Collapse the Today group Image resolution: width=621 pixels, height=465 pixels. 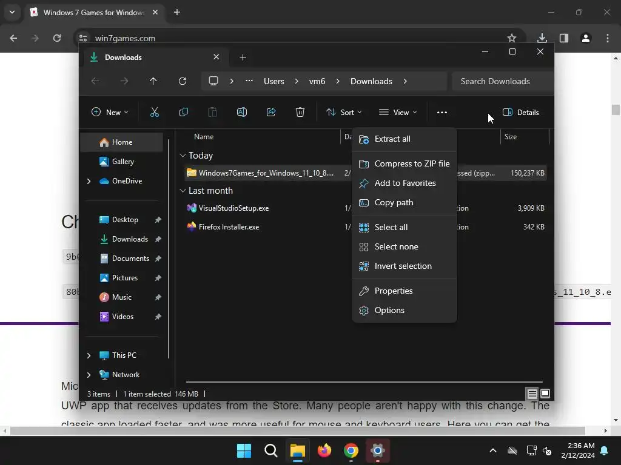pos(183,156)
